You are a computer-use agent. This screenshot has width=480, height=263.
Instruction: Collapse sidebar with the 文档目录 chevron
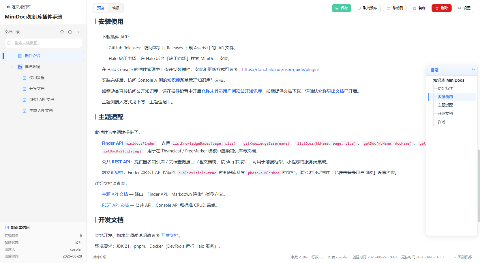point(78,32)
